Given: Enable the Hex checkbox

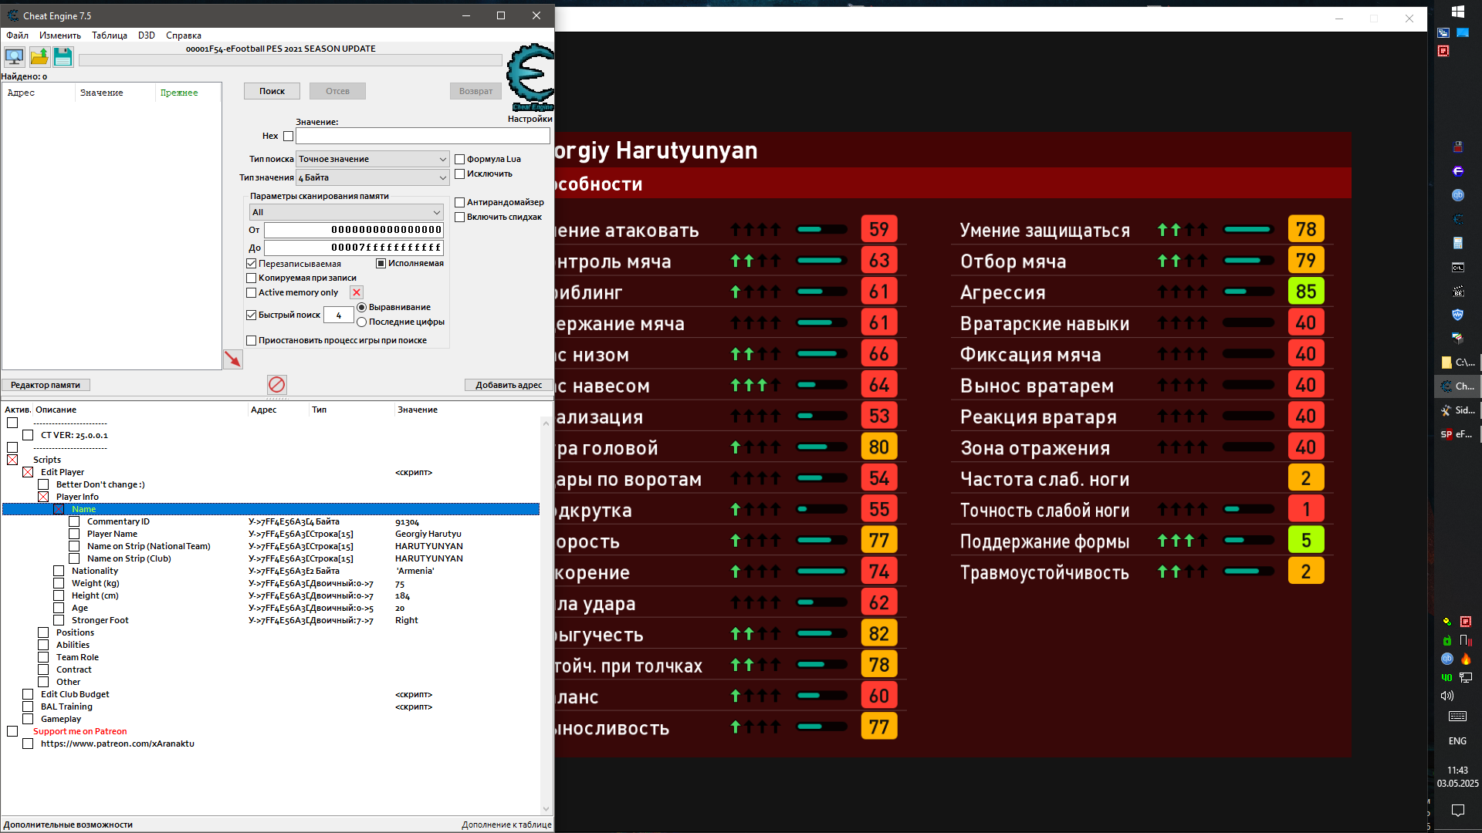Looking at the screenshot, I should click(289, 136).
